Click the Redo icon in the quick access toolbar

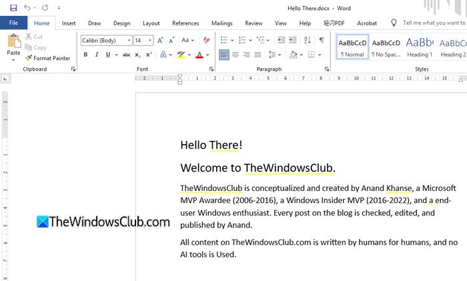(45, 8)
